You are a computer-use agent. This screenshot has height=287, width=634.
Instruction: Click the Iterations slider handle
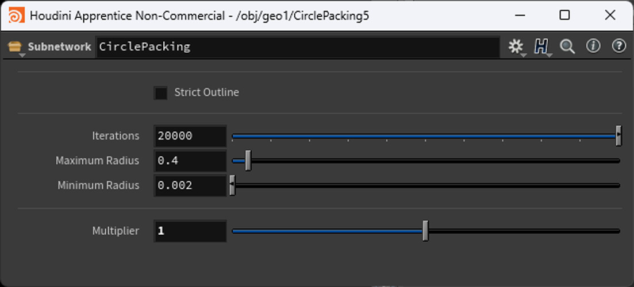point(618,136)
